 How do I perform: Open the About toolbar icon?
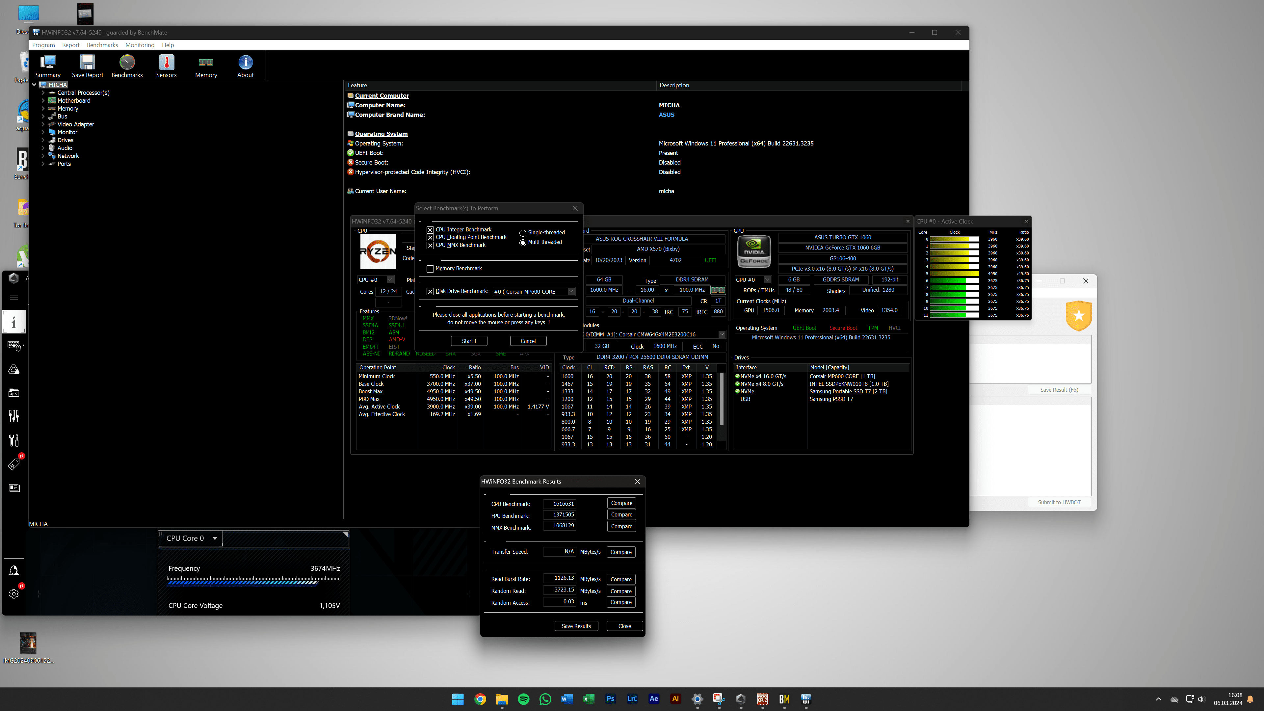pyautogui.click(x=245, y=66)
